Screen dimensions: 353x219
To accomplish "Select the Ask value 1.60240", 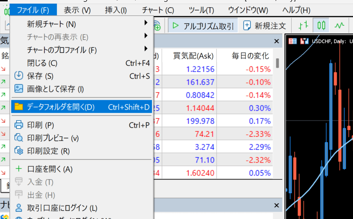I will click(200, 173).
